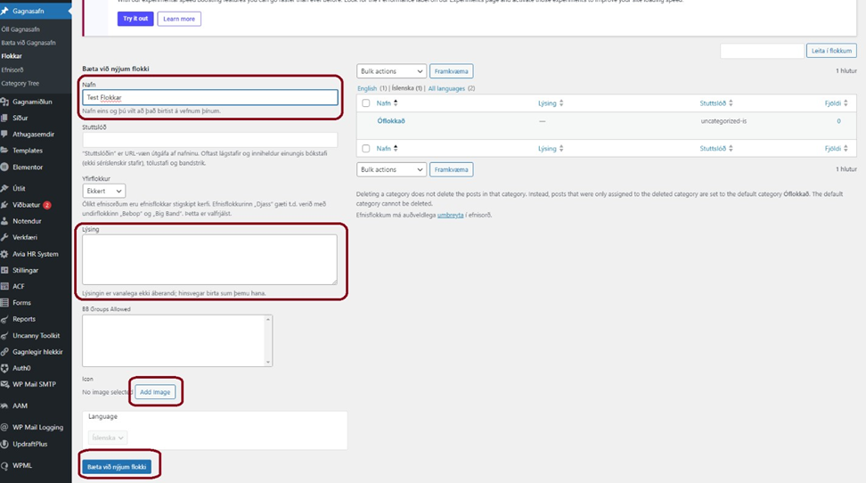The width and height of the screenshot is (866, 483).
Task: Open Category Tree submenu item
Action: [x=20, y=83]
